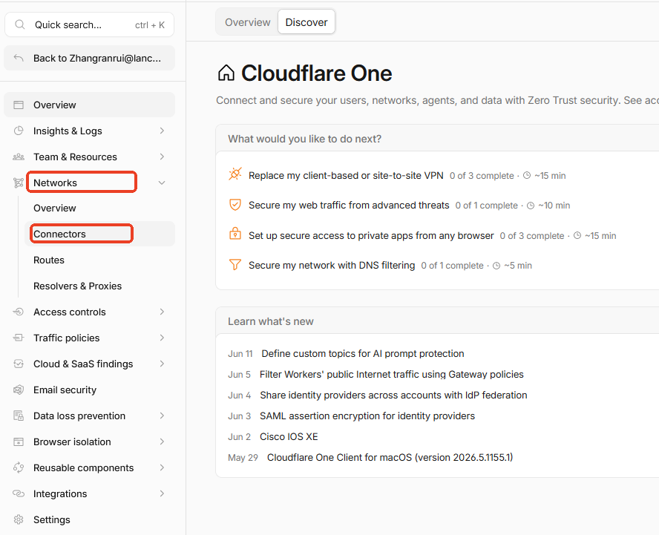
Task: Click the Cloud & SaaS findings icon
Action: (x=19, y=364)
